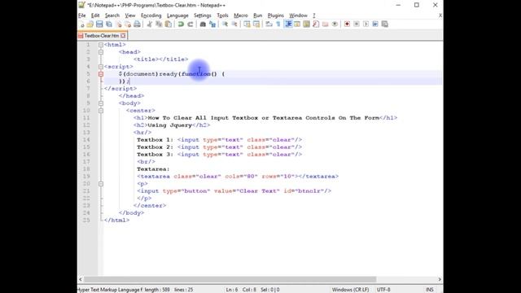Open the Window menu
The image size is (521, 293).
pos(298,15)
